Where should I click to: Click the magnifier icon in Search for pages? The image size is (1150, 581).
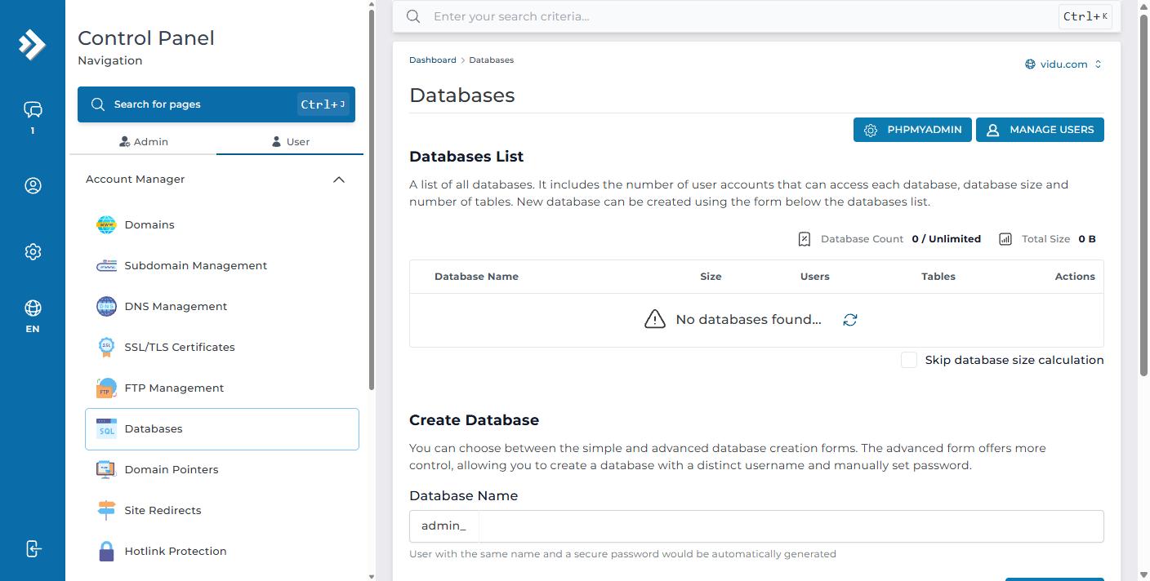coord(98,104)
